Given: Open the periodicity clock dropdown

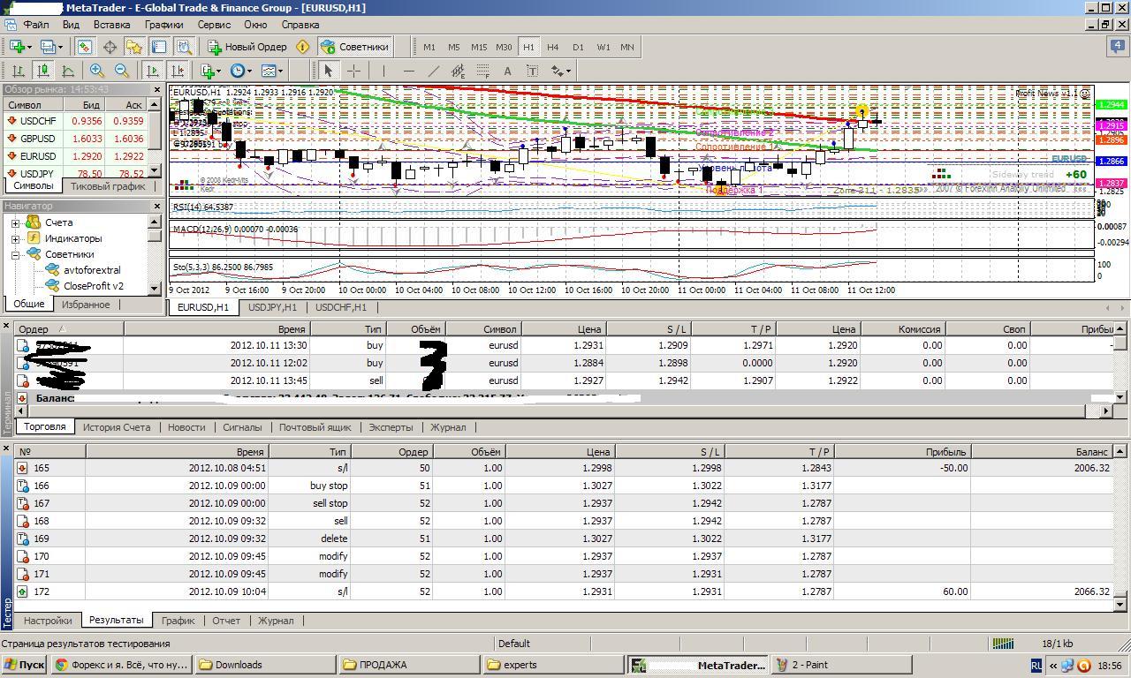Looking at the screenshot, I should click(240, 71).
